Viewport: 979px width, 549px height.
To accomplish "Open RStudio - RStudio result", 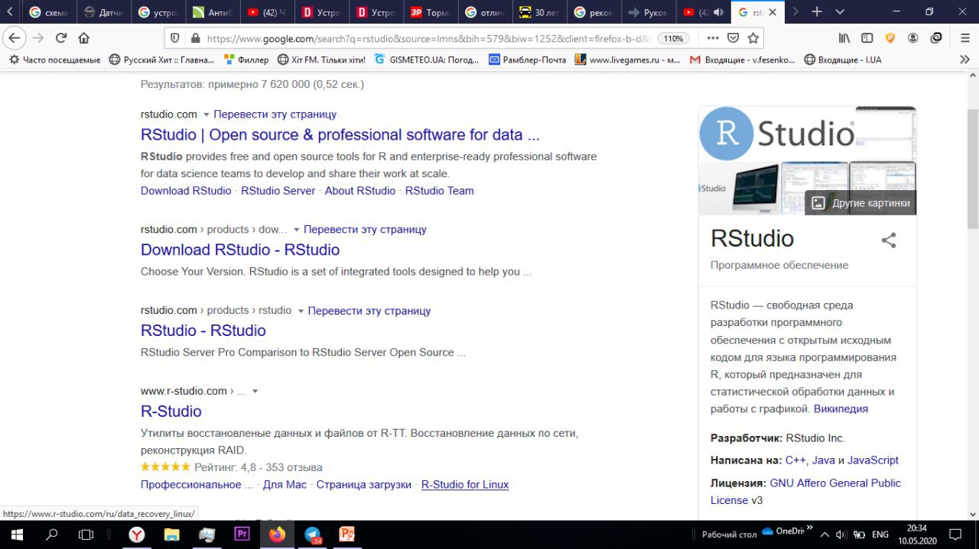I will tap(203, 331).
